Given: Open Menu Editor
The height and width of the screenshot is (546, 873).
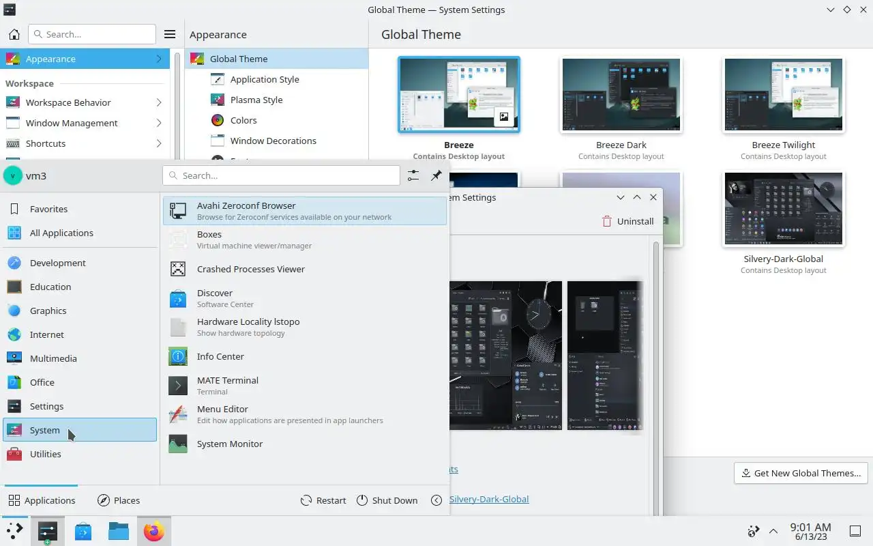Looking at the screenshot, I should pyautogui.click(x=305, y=414).
